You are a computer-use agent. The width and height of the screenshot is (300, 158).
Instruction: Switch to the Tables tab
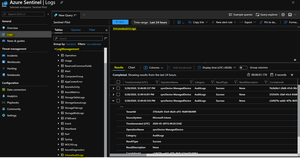[x=59, y=30]
